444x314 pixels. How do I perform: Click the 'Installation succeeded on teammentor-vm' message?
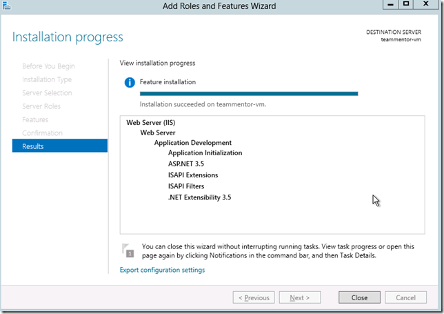(x=203, y=104)
